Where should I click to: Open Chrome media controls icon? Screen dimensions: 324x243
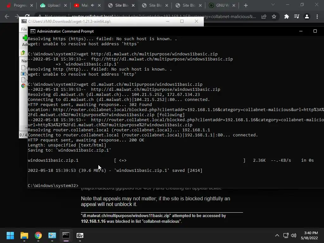(x=297, y=16)
